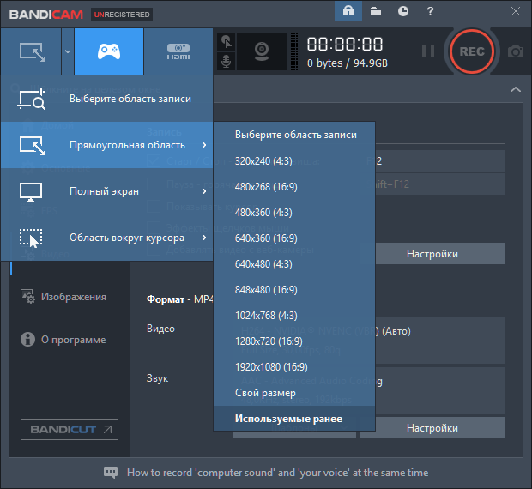532x489 pixels.
Task: Select the HDMI device recording mode
Action: (x=178, y=51)
